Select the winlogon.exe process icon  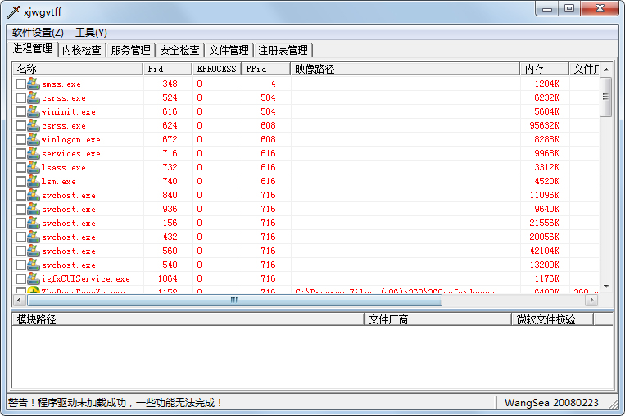pyautogui.click(x=34, y=139)
